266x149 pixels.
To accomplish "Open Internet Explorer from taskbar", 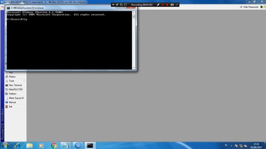I will pyautogui.click(x=17, y=145).
